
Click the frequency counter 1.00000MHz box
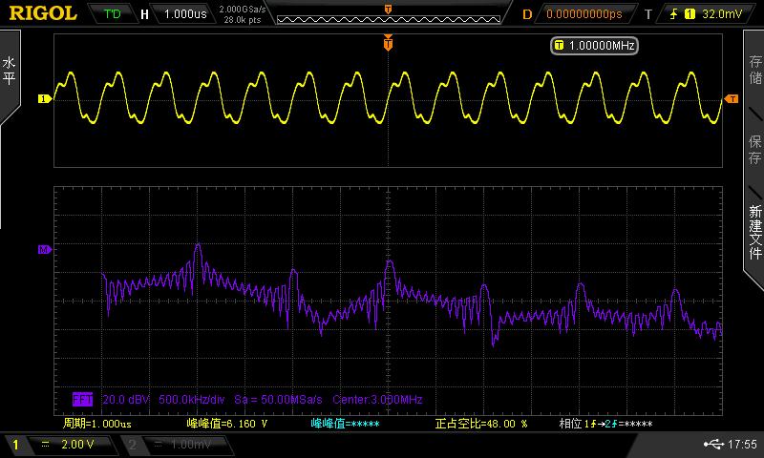tap(594, 46)
